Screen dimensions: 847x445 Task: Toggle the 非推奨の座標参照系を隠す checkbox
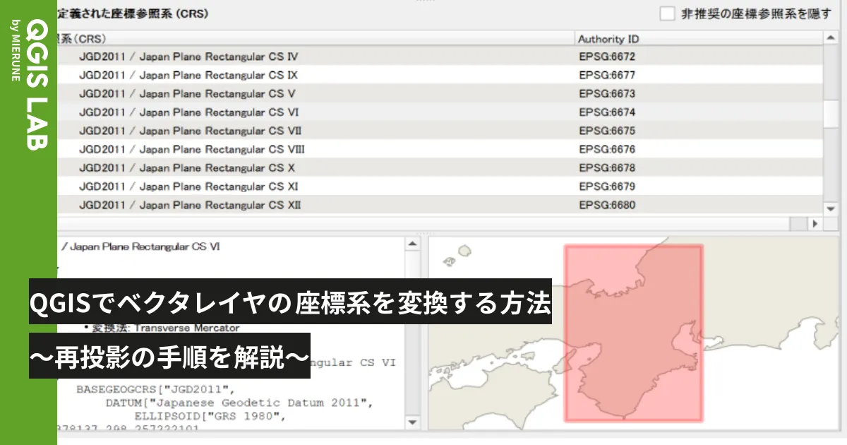[667, 13]
